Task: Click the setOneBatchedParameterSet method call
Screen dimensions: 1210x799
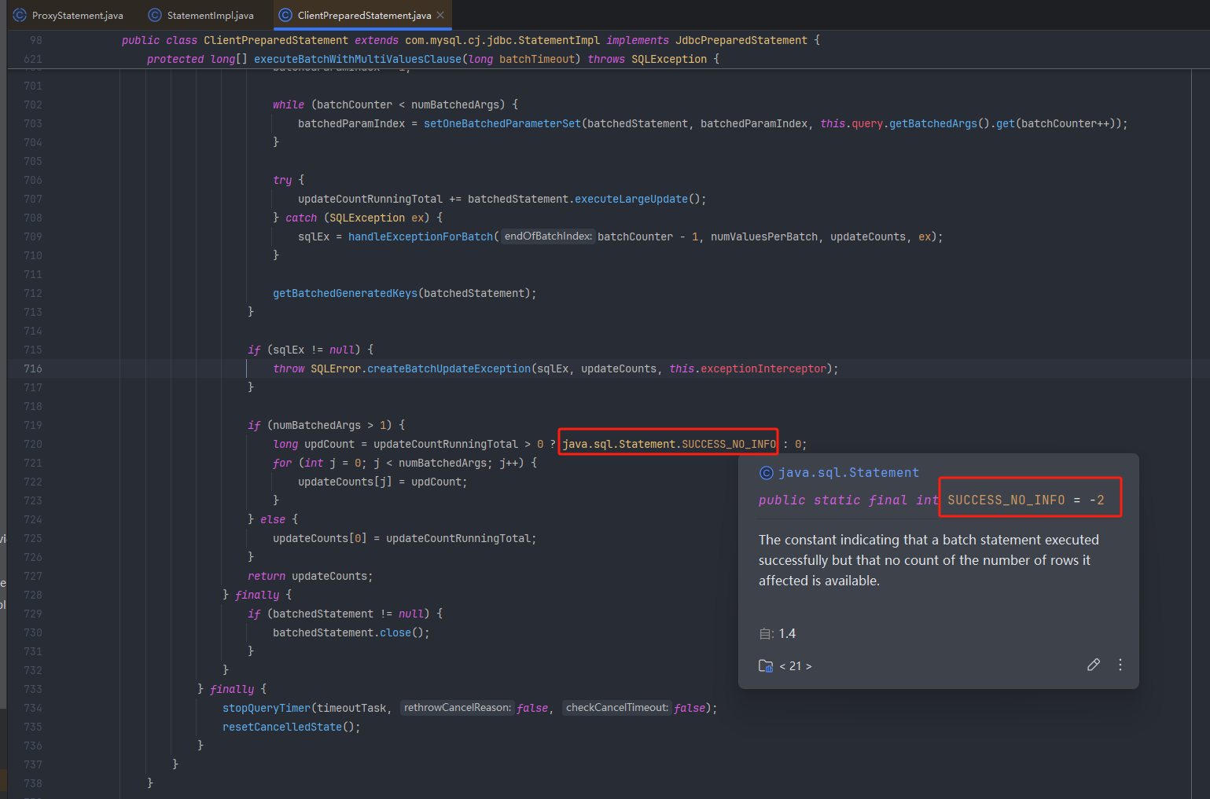Action: (502, 123)
